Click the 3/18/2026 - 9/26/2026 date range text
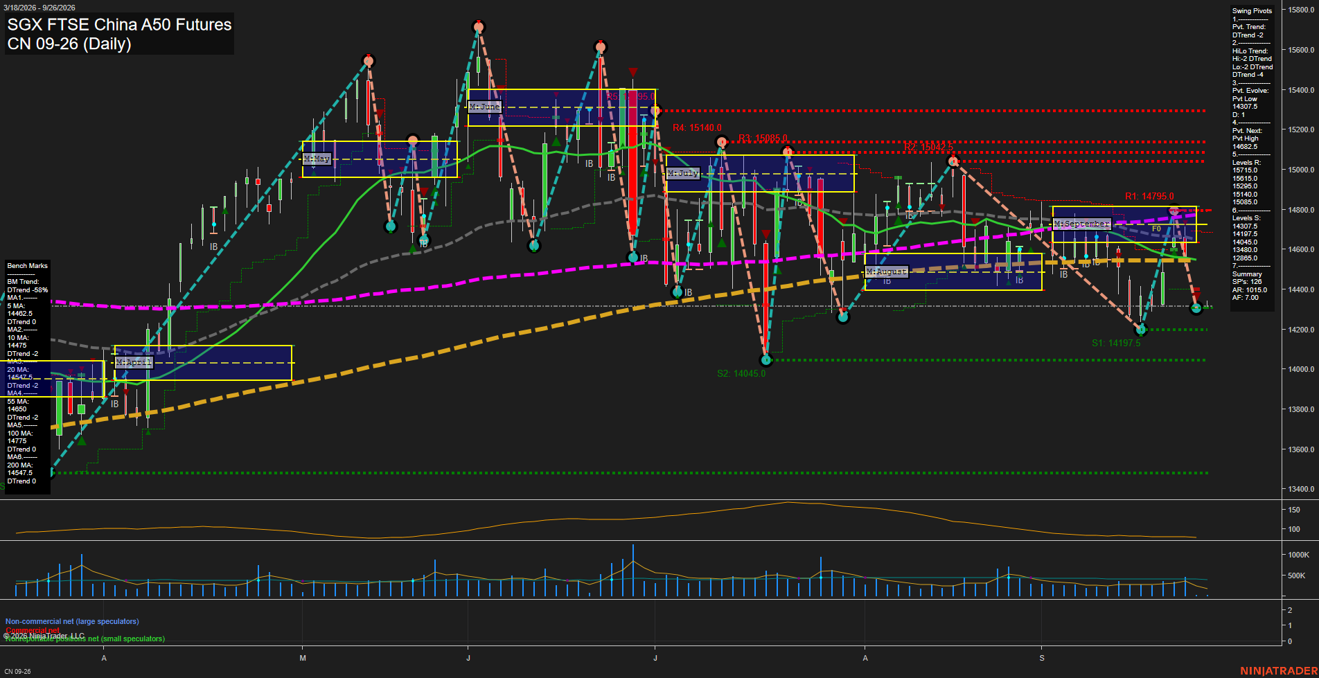Screen dimensions: 1319x678 click(x=39, y=8)
